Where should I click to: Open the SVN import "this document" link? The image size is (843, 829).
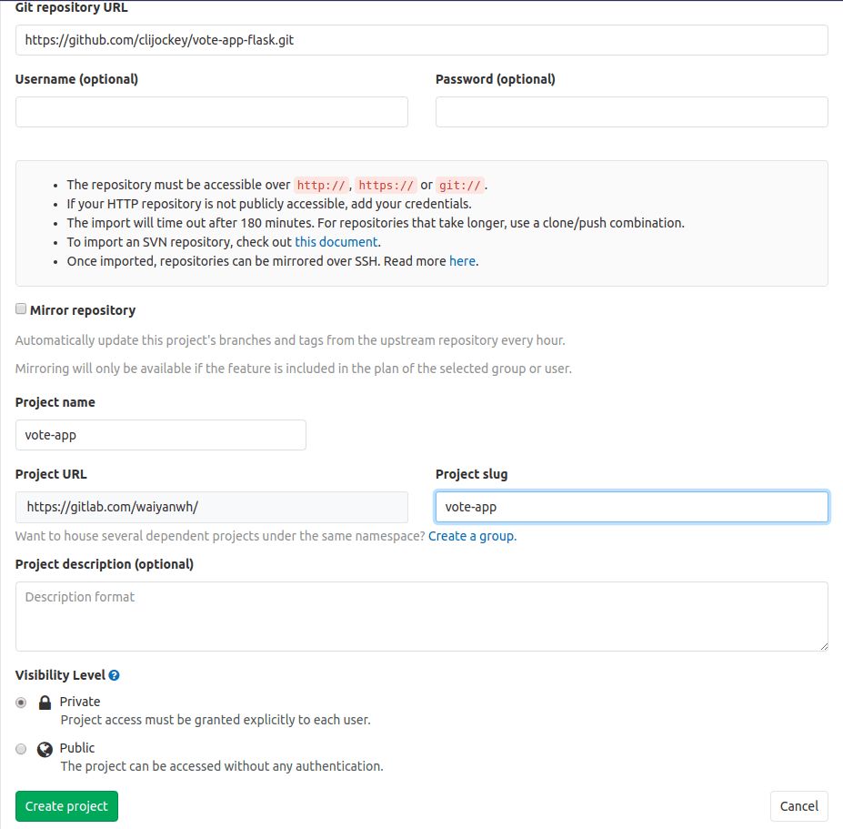click(336, 241)
